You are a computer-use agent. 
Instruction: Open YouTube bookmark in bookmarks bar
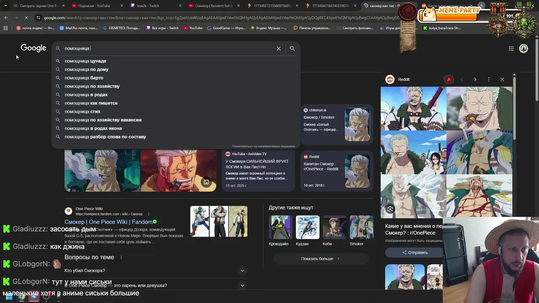193,28
